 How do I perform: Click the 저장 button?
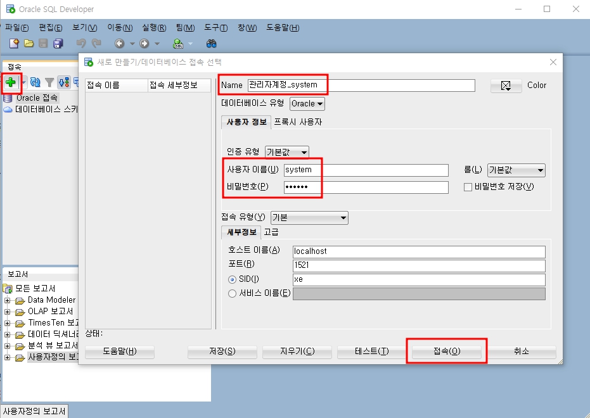click(222, 351)
